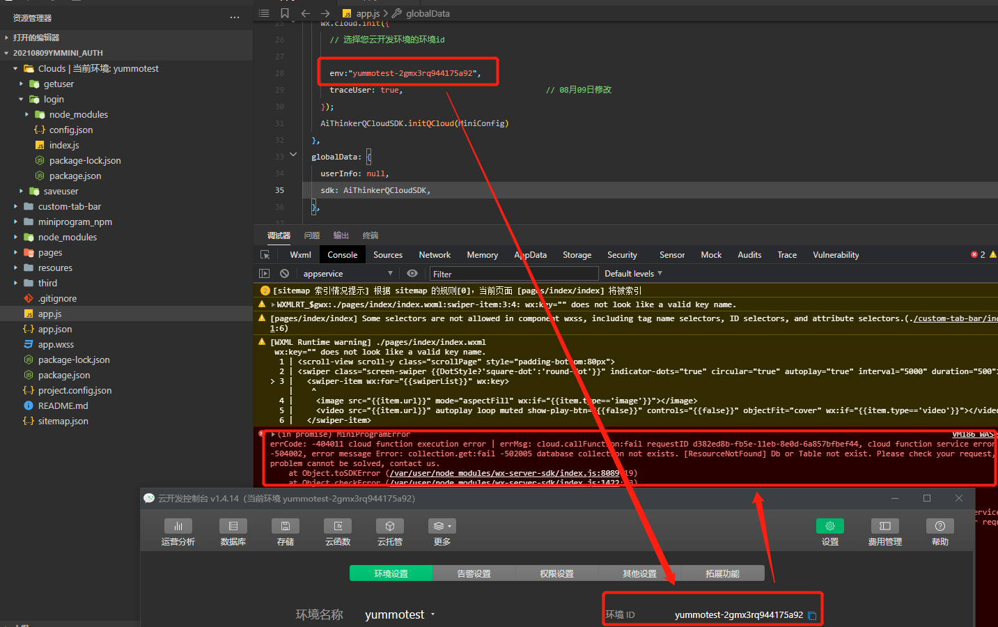Viewport: 998px width, 627px height.
Task: Open 费用管理 in cloud console toolbar
Action: (885, 532)
